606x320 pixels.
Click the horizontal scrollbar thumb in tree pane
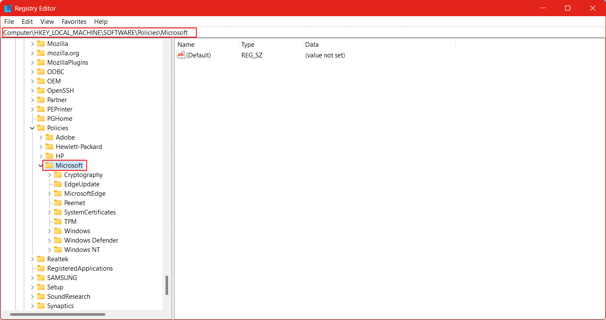tap(57, 314)
